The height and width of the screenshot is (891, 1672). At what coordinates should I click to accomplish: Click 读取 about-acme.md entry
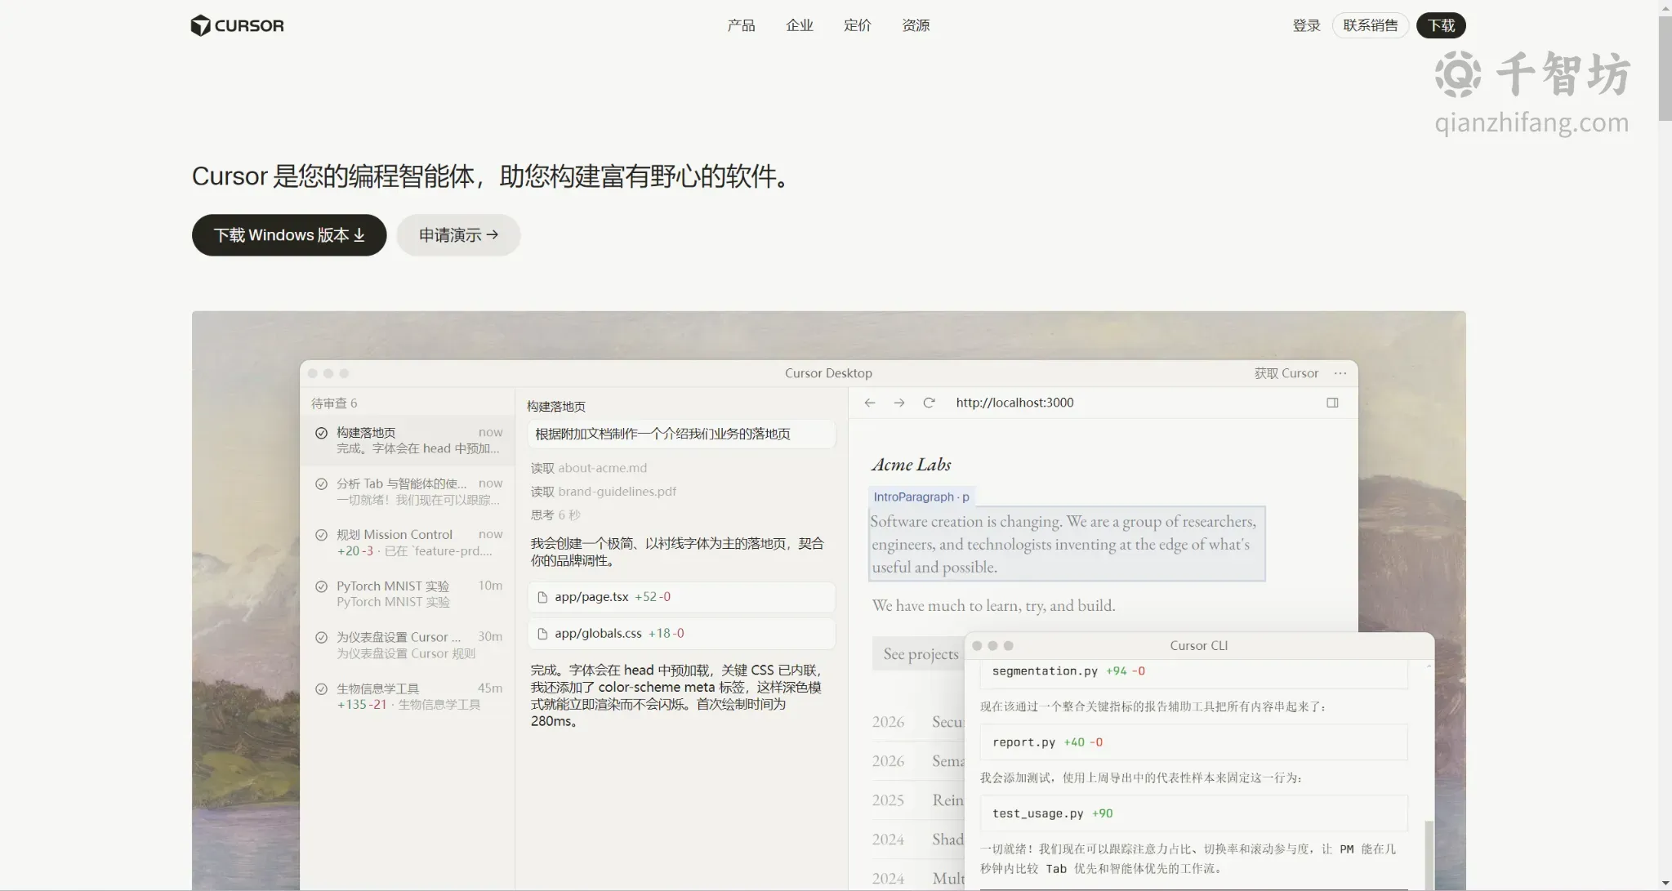coord(588,468)
